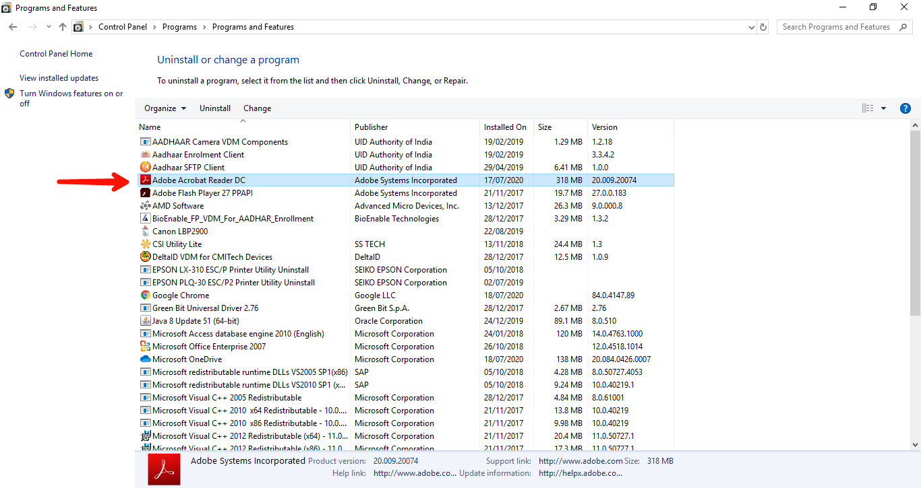The height and width of the screenshot is (488, 921).
Task: Open the Organize dropdown menu
Action: point(165,108)
